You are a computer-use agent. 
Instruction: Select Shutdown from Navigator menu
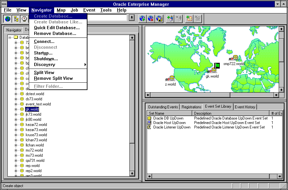[46, 59]
